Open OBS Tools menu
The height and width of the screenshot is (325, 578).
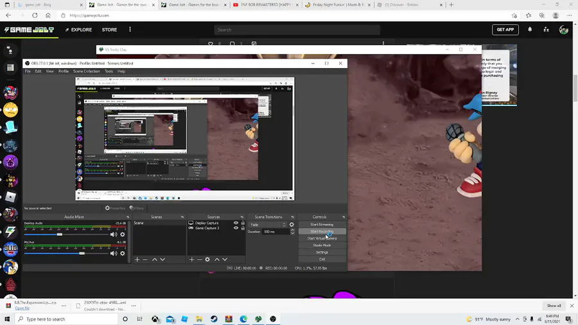point(109,71)
